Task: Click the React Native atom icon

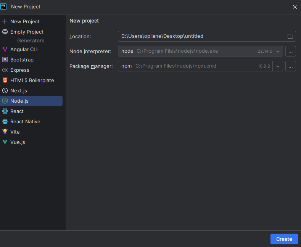Action: (5, 121)
